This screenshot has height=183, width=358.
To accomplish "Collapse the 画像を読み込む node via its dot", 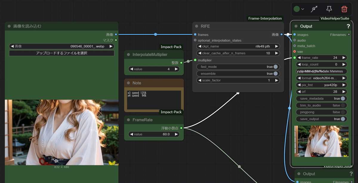I will pos(9,26).
